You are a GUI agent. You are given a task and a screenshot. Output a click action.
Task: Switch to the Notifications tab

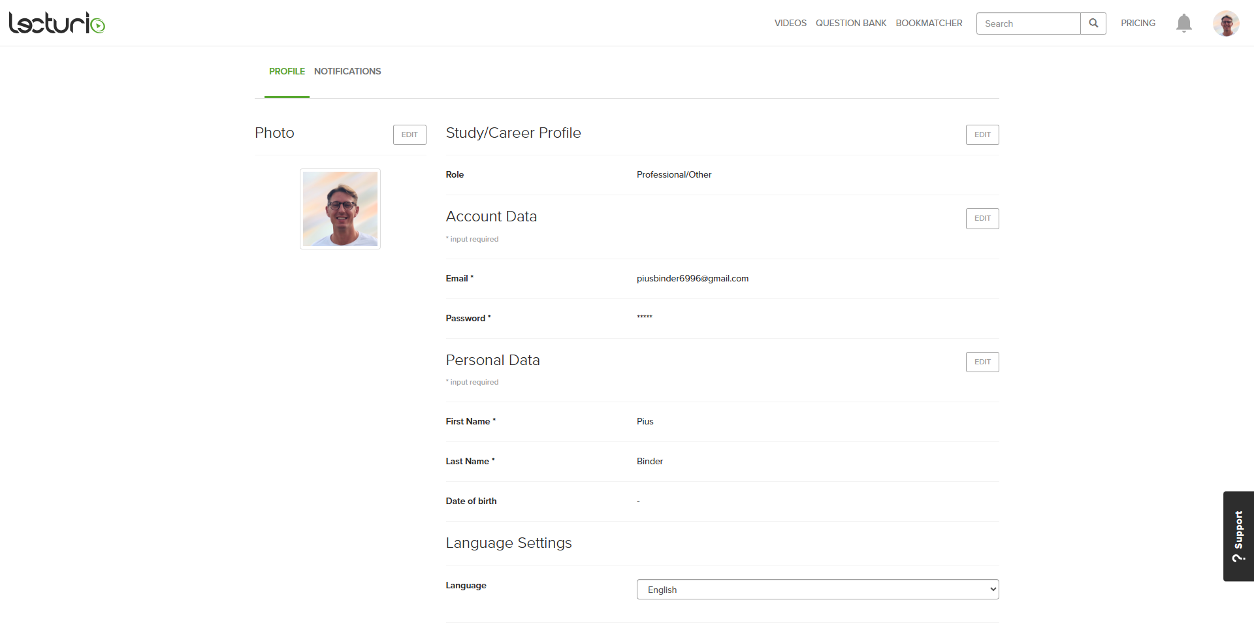347,71
